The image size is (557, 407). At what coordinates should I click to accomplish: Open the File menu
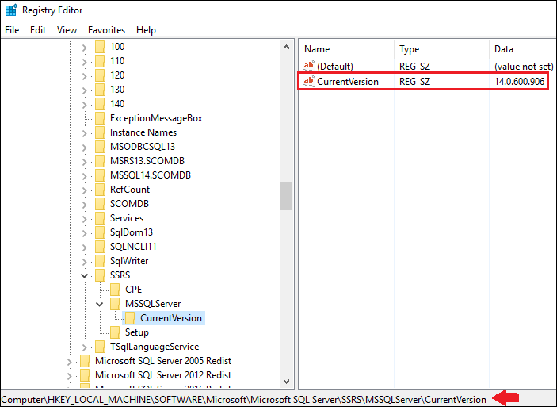click(x=12, y=30)
